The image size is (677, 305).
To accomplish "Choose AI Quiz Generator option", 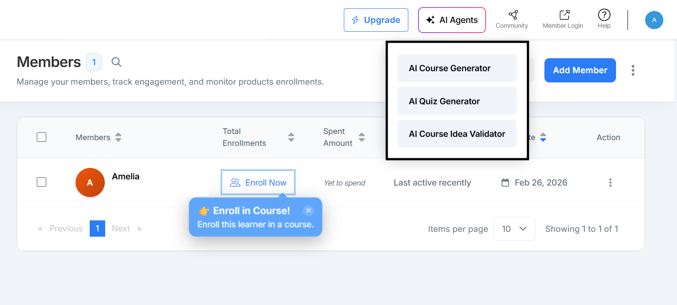I will tap(456, 101).
